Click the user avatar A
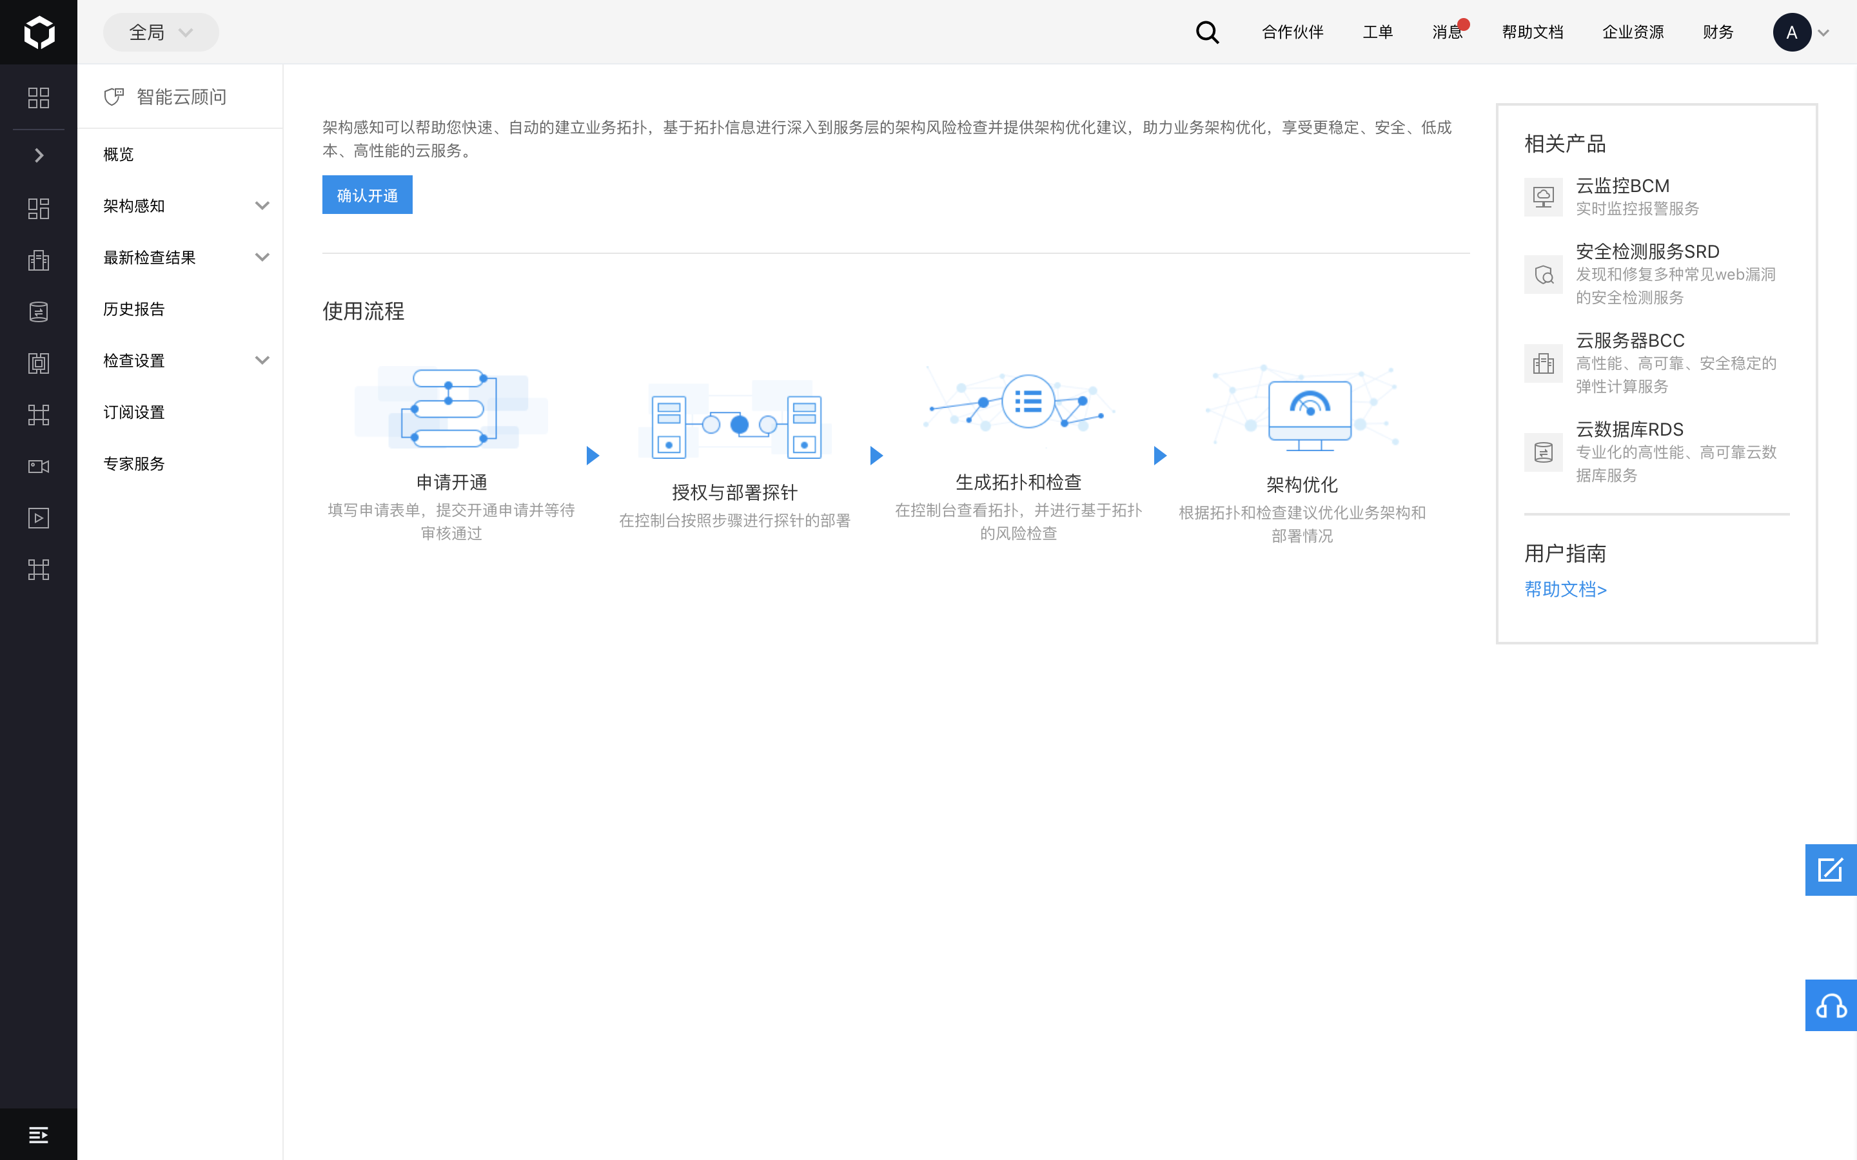Image resolution: width=1857 pixels, height=1160 pixels. (x=1792, y=32)
